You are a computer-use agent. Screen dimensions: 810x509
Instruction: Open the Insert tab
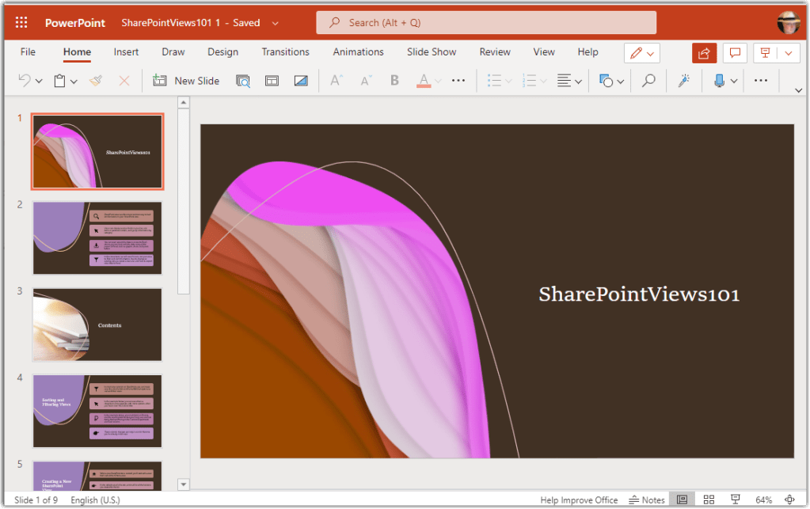click(126, 52)
